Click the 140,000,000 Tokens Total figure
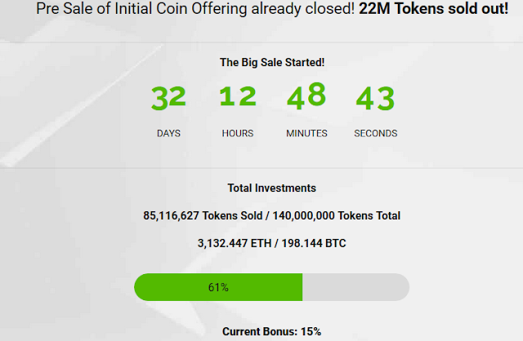 pos(336,216)
